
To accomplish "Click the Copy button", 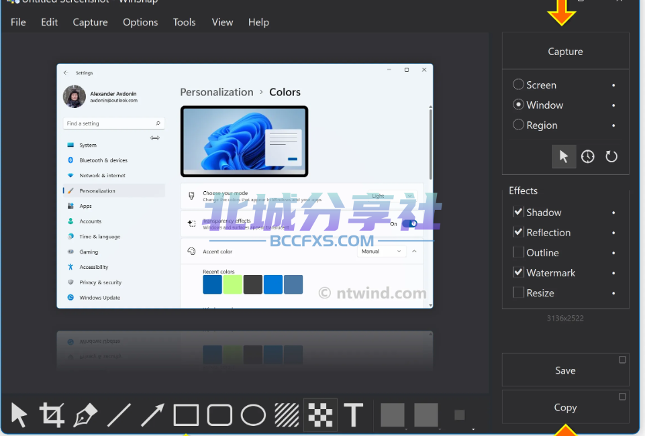I will pos(565,407).
